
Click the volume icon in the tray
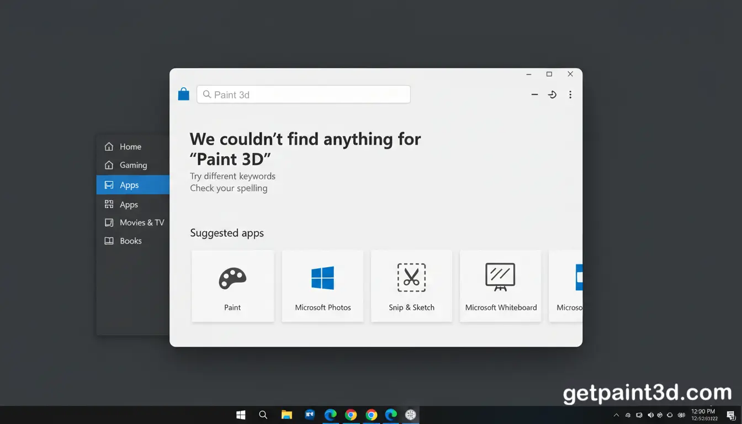(x=650, y=415)
